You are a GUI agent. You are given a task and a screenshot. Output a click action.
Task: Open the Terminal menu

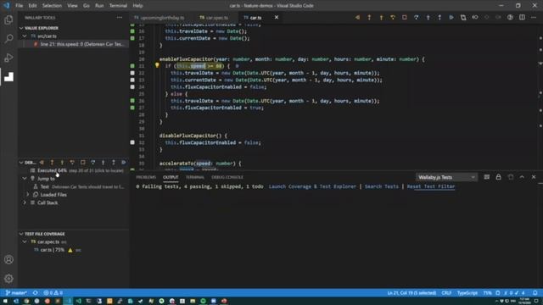[x=118, y=6]
